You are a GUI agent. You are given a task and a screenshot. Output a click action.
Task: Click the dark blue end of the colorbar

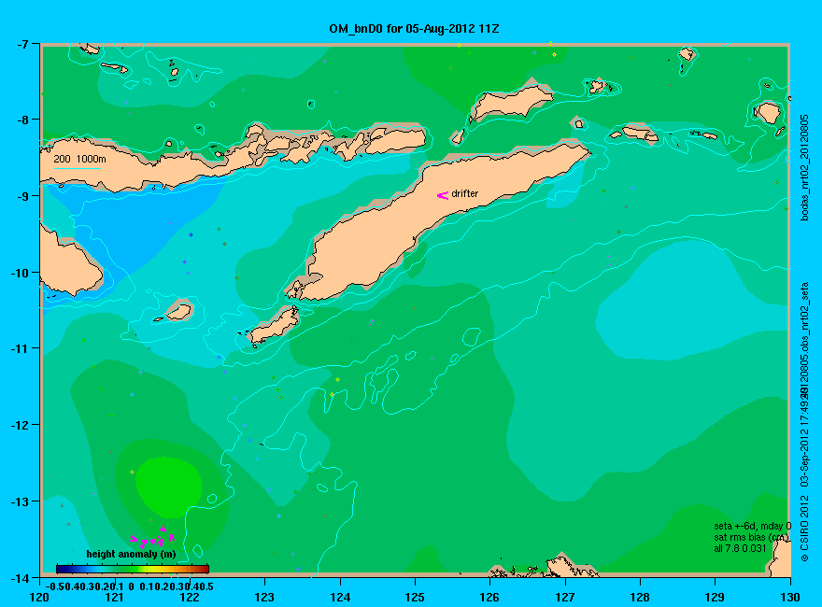[x=62, y=570]
